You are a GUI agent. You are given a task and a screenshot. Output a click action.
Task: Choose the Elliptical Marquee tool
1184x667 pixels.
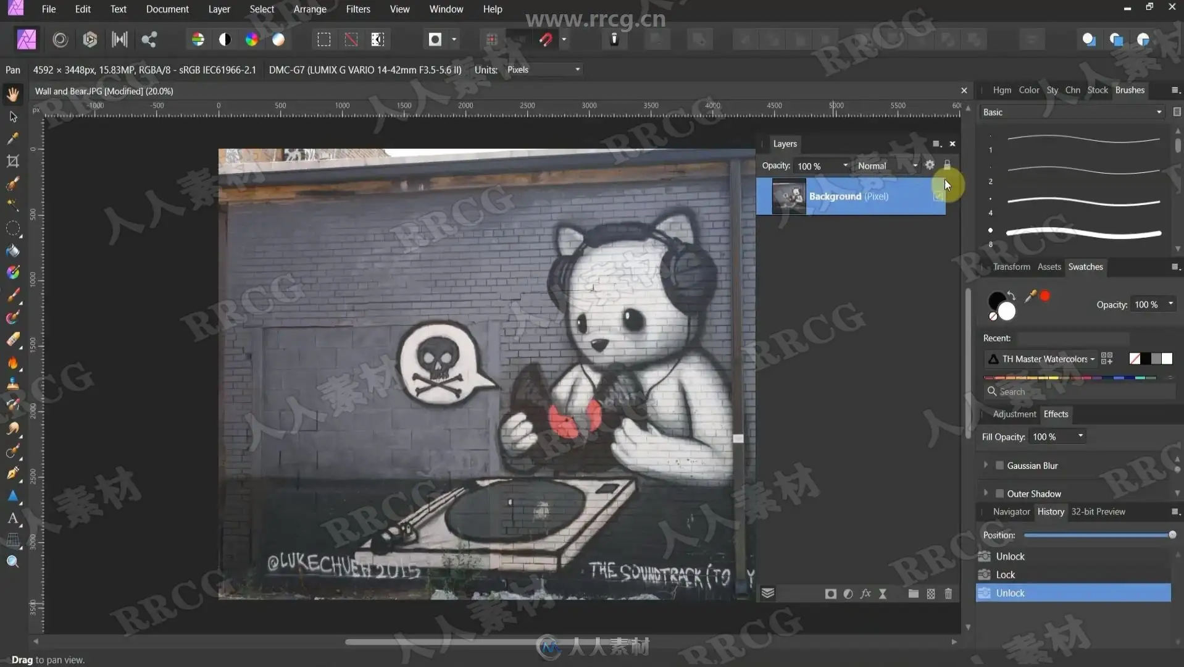13,228
